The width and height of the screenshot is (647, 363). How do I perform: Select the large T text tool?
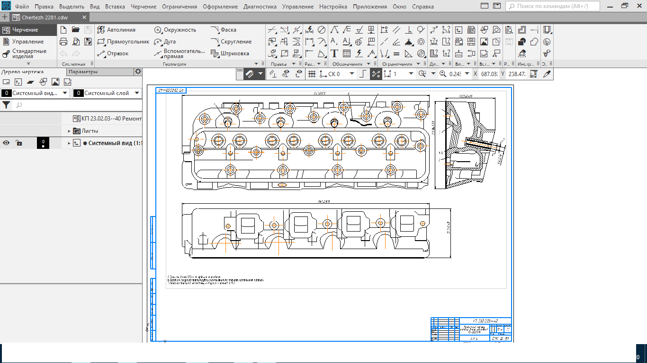[x=334, y=53]
